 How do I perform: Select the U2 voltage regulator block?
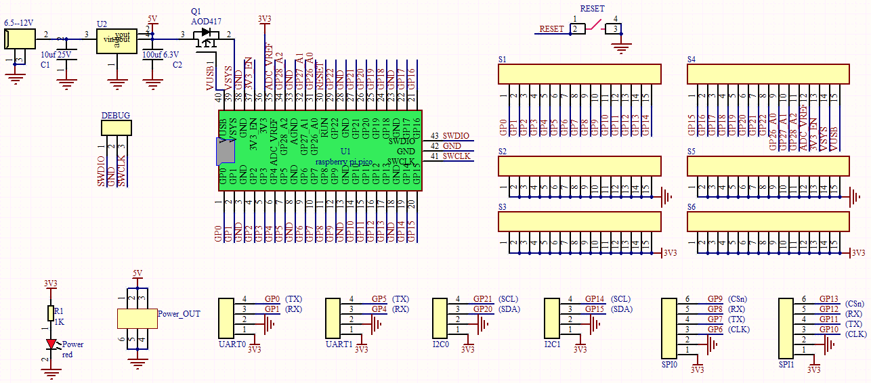pos(116,41)
